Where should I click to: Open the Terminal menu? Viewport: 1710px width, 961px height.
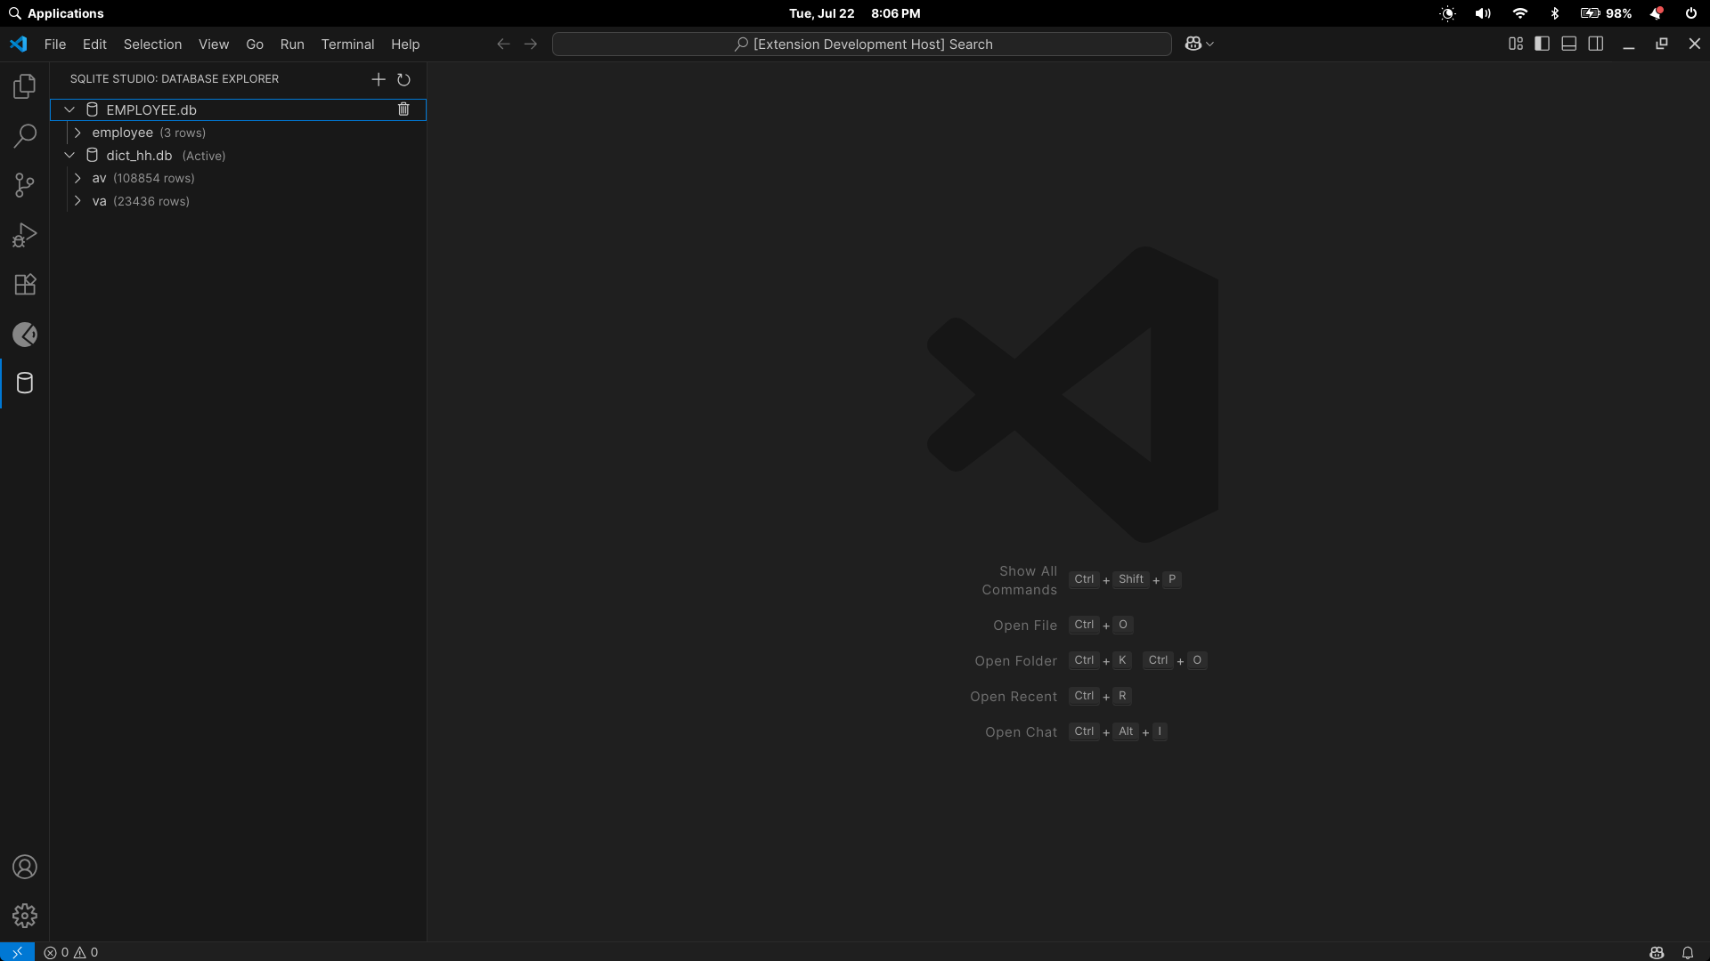[x=347, y=44]
